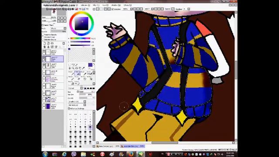Create a new layer set folder
279x157 pixels.
(x=52, y=43)
